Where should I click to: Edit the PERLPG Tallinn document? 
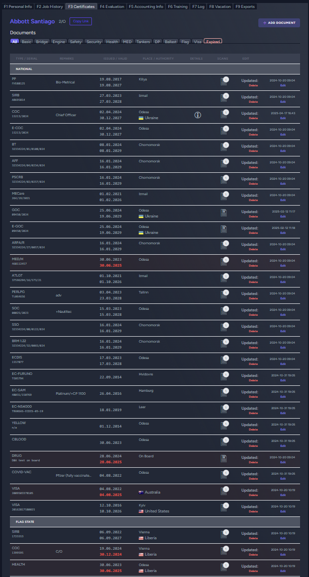coord(283,298)
